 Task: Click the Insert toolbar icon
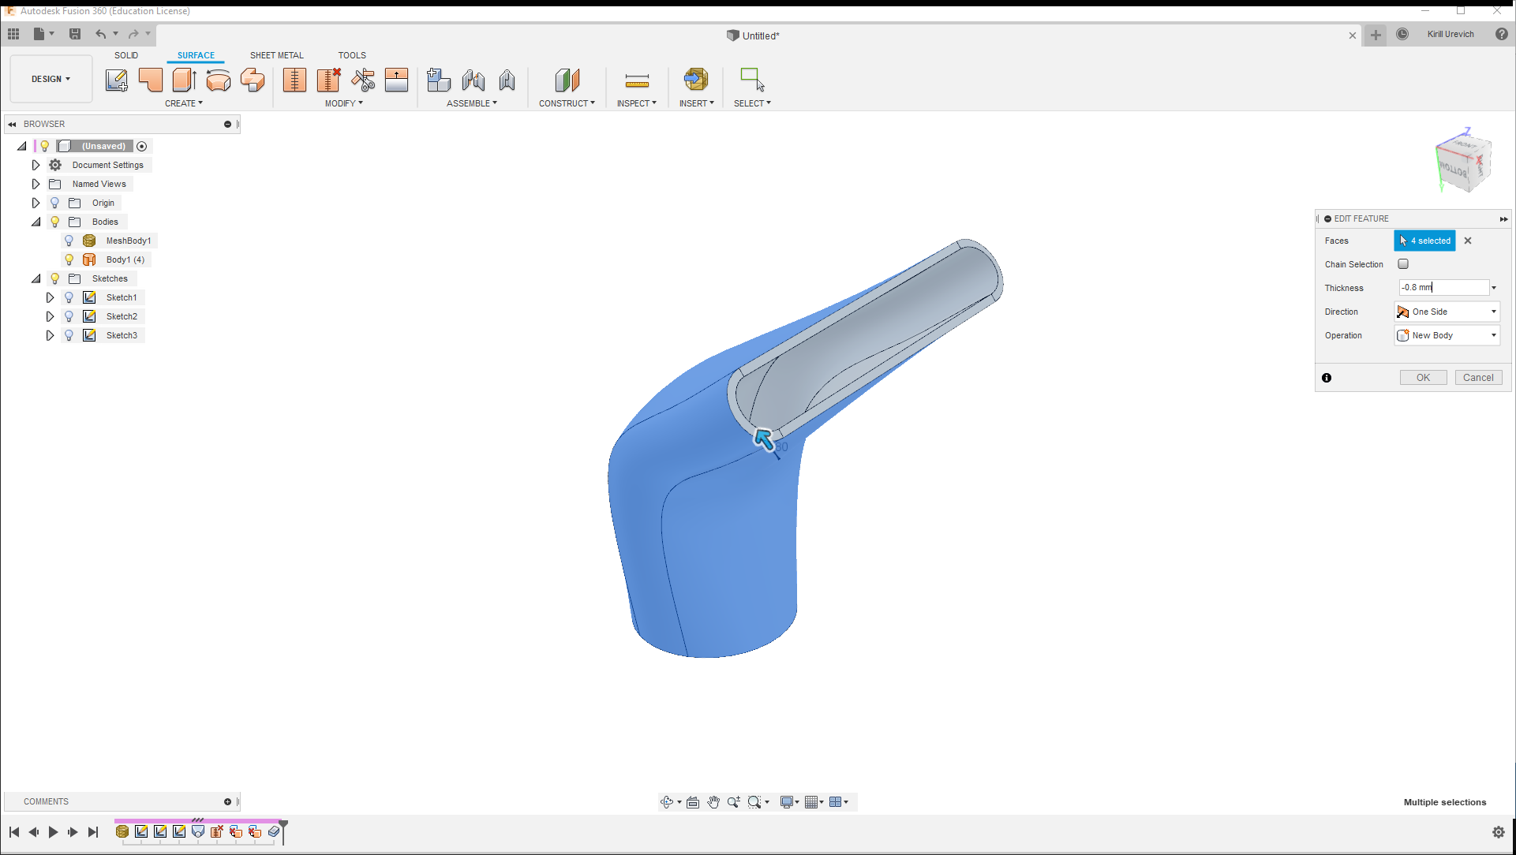click(x=695, y=80)
